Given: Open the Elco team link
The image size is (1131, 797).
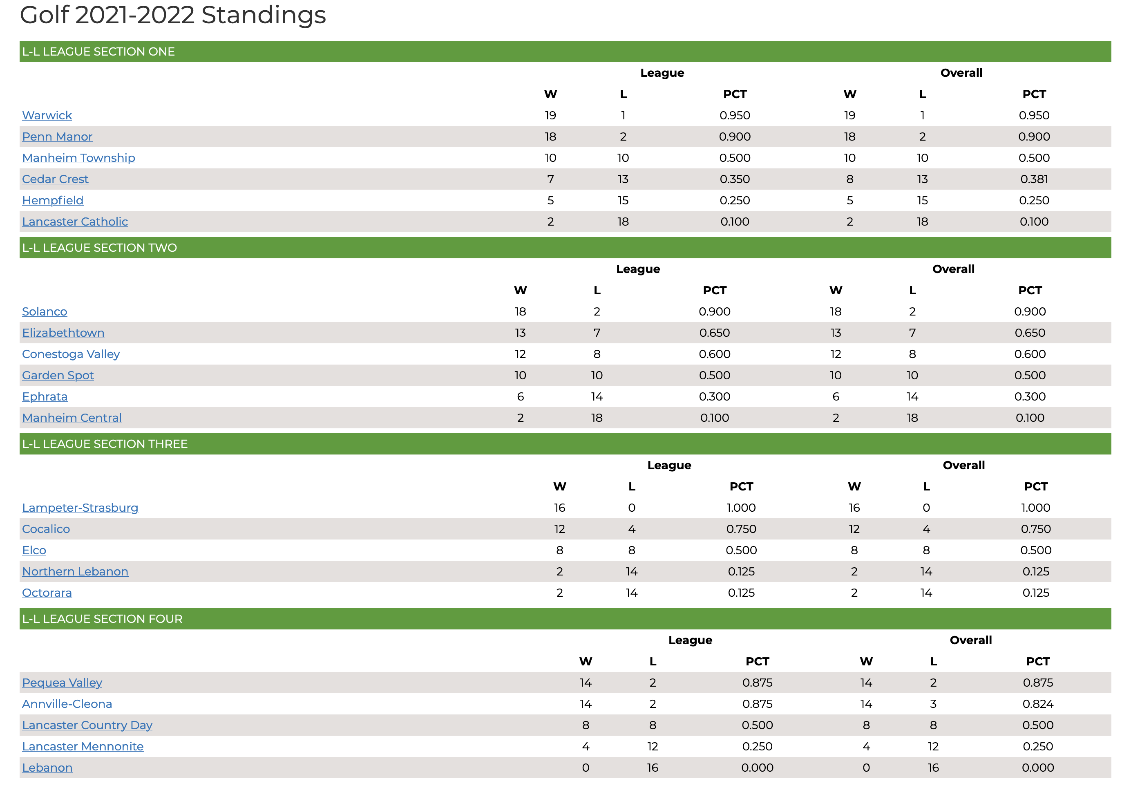Looking at the screenshot, I should click(34, 550).
